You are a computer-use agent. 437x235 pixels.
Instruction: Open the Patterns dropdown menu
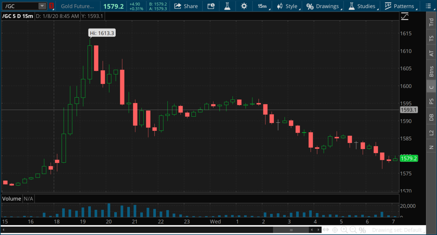click(401, 6)
